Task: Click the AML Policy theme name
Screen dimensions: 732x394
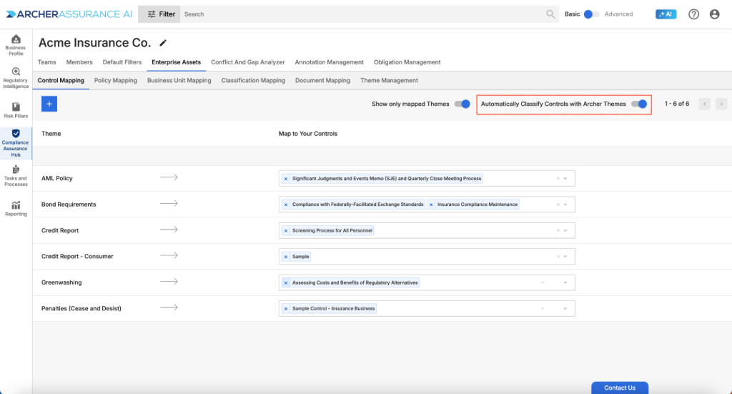Action: tap(57, 178)
